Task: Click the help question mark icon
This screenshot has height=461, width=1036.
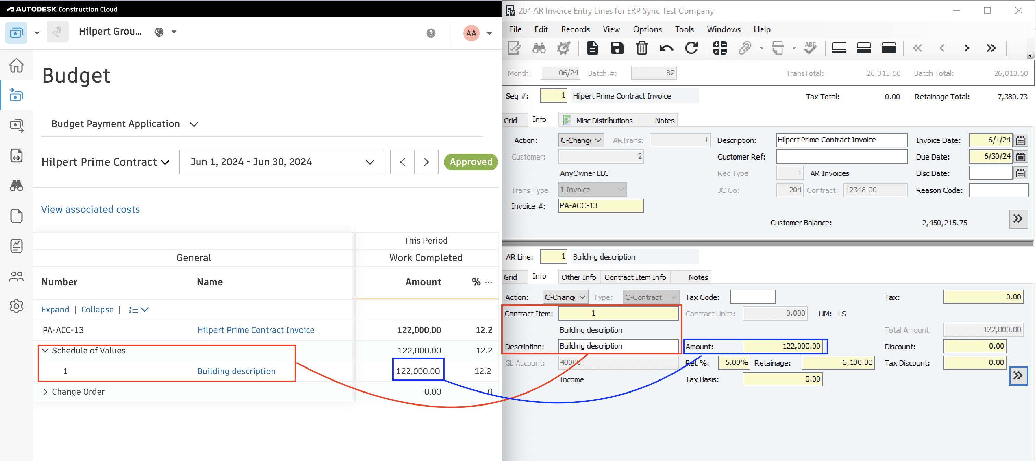Action: point(431,33)
